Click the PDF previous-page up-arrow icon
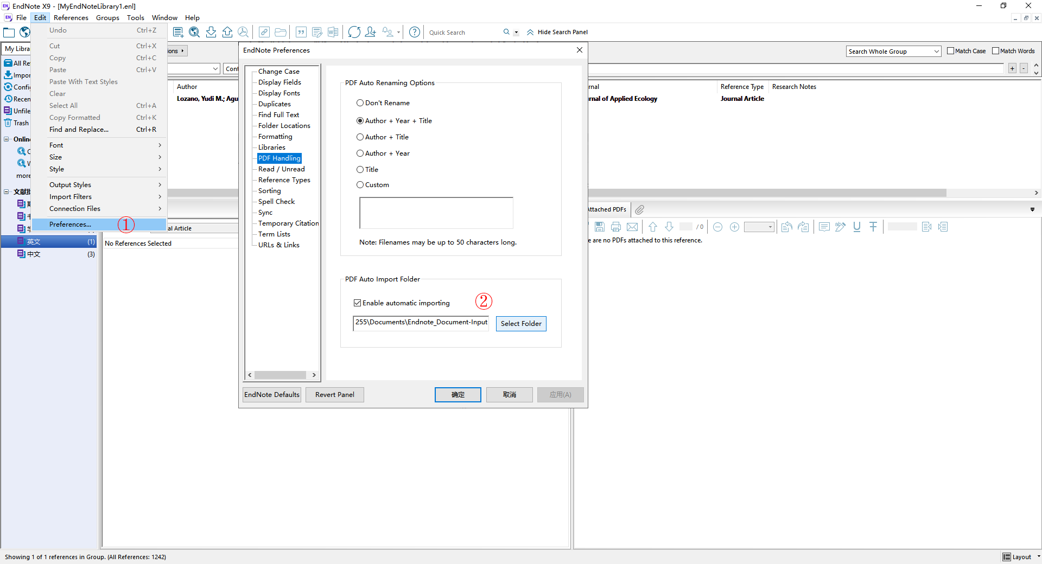Image resolution: width=1042 pixels, height=564 pixels. click(x=653, y=227)
